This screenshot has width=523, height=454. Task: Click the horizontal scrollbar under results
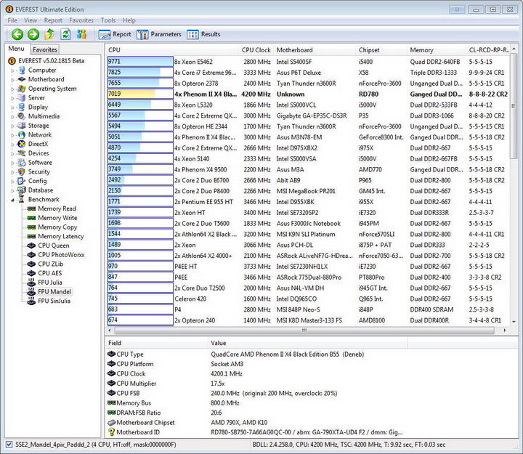pyautogui.click(x=304, y=331)
